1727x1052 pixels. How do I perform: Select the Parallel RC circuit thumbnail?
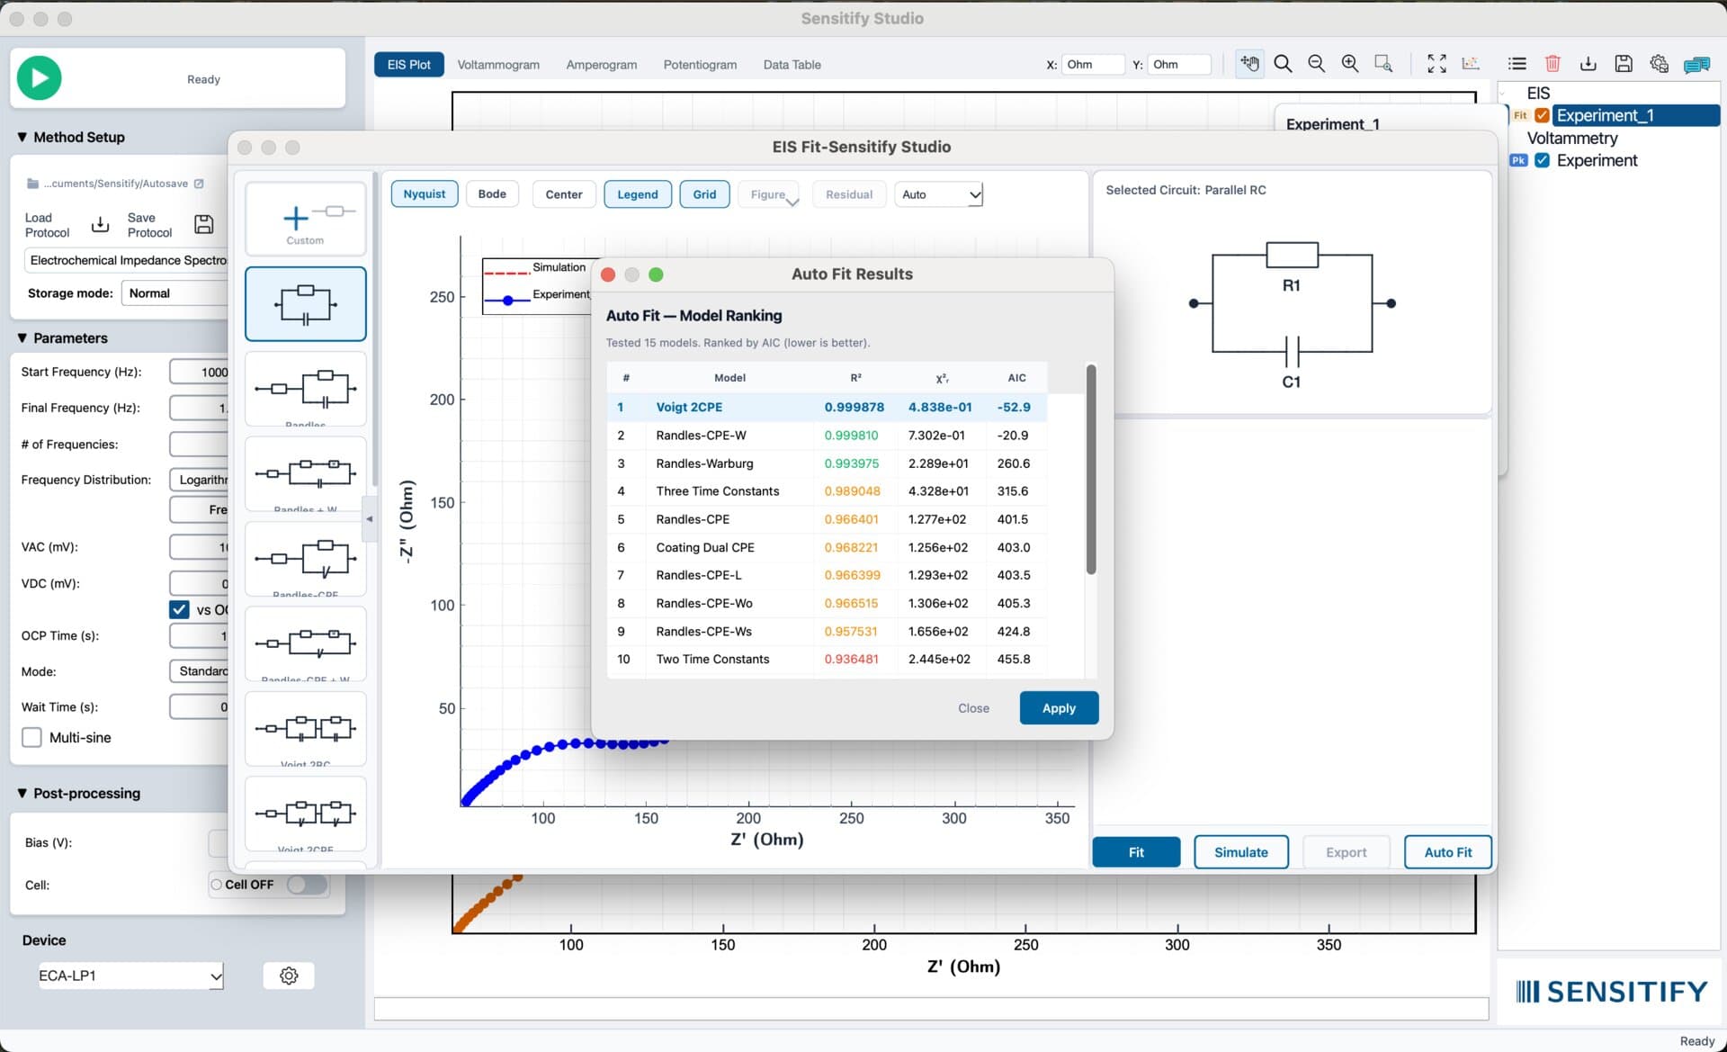point(306,304)
